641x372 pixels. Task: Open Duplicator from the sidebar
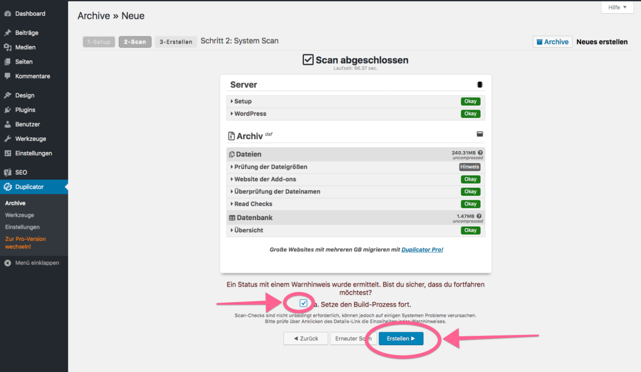click(29, 187)
